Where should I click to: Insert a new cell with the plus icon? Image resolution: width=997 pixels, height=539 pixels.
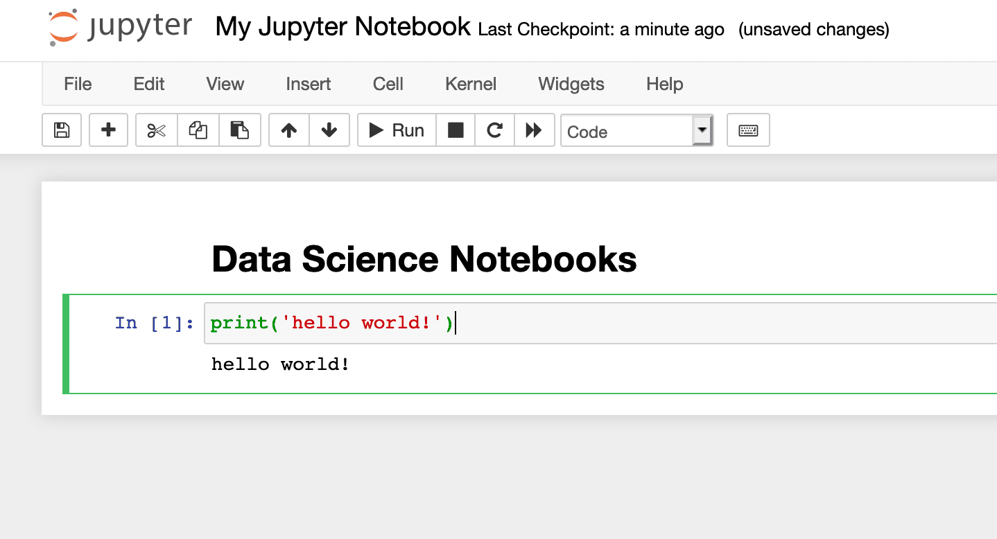coord(108,130)
